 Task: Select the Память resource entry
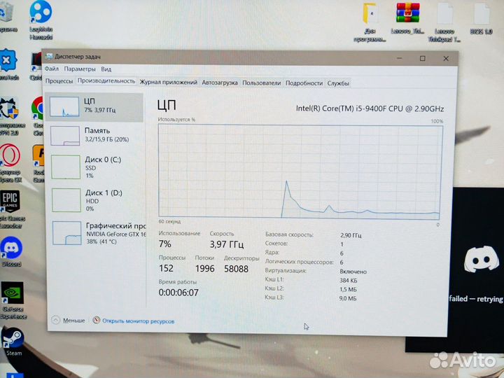coord(94,135)
